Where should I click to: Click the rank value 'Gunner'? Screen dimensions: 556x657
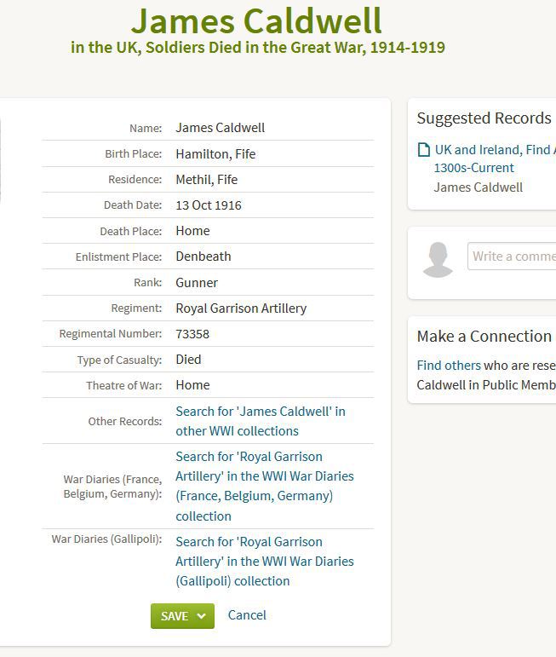[x=197, y=283]
